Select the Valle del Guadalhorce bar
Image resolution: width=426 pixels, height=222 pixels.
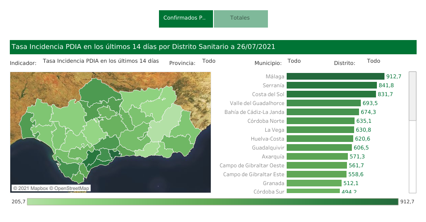click(x=324, y=103)
